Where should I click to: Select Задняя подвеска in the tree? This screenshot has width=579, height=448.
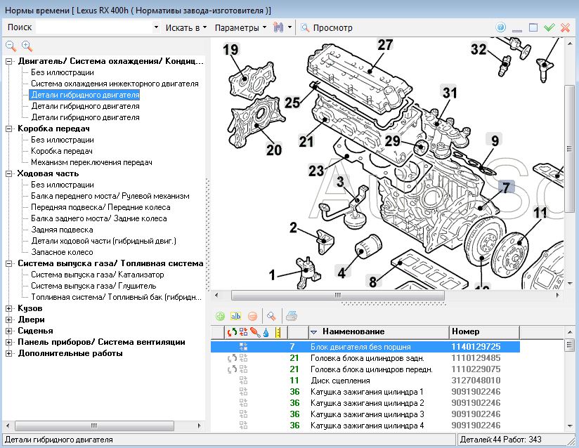62,230
